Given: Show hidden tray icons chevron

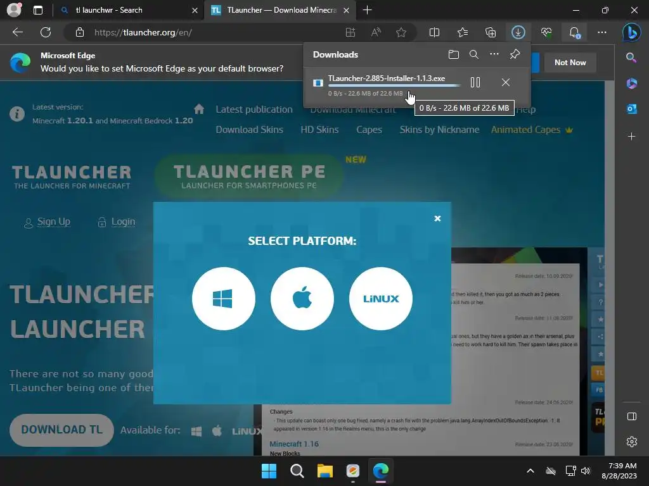Looking at the screenshot, I should (530, 471).
